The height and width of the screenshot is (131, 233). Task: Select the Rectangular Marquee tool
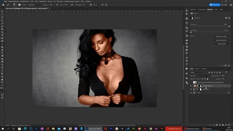tap(2, 15)
